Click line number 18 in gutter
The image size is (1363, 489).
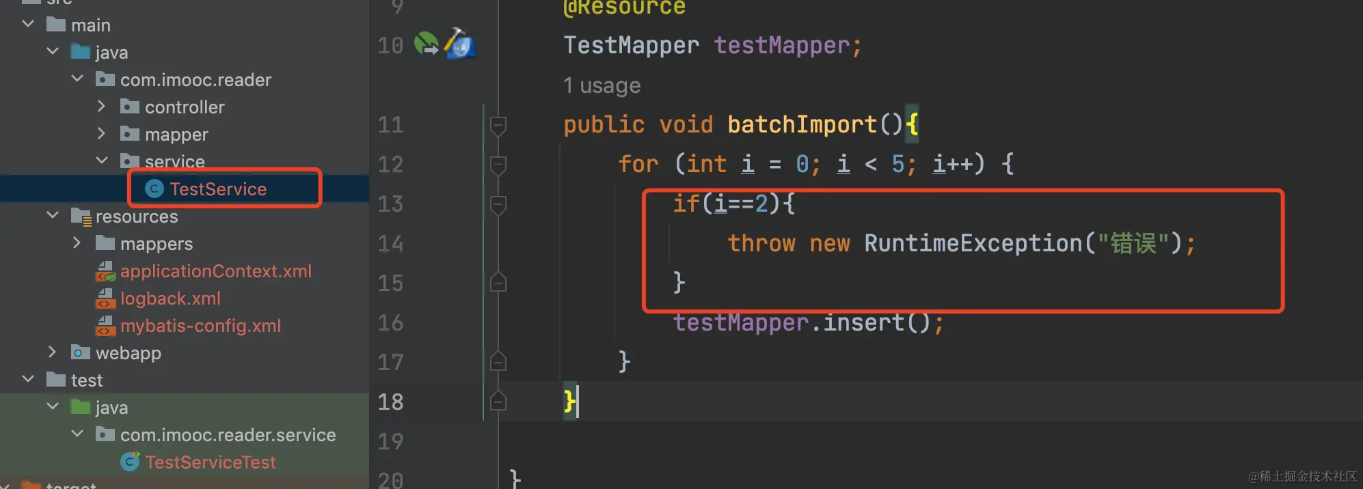[x=390, y=402]
